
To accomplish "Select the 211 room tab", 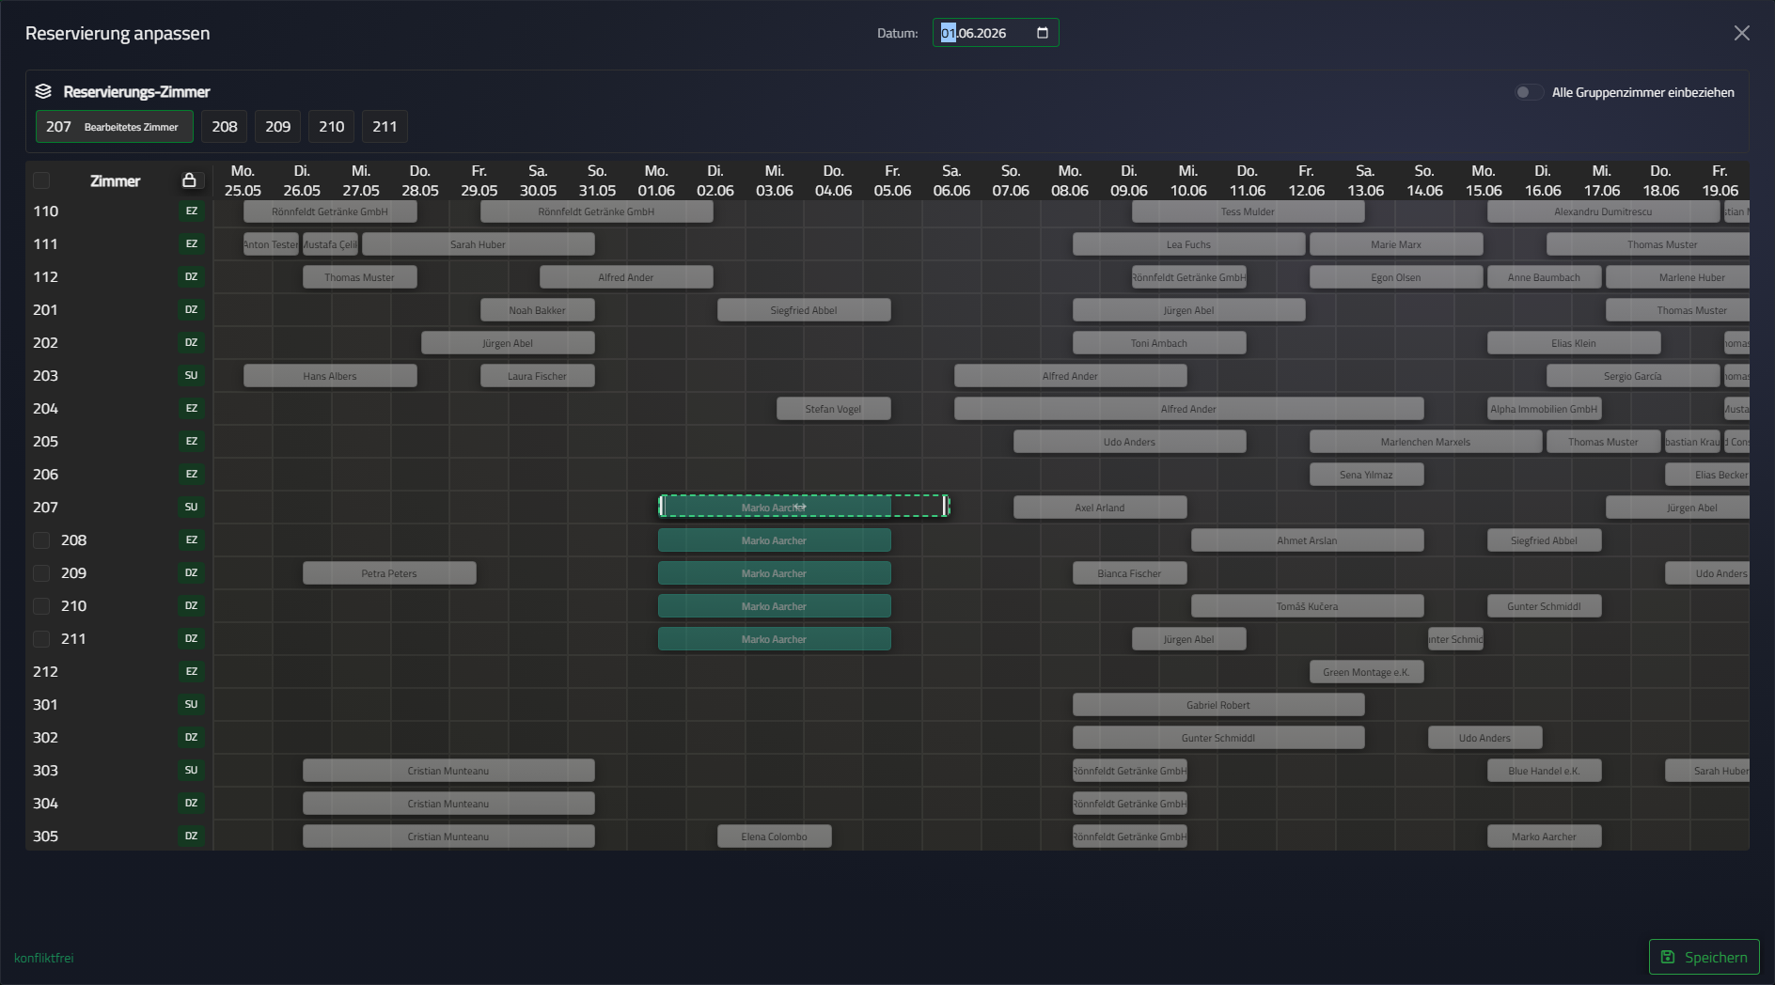I will click(385, 127).
